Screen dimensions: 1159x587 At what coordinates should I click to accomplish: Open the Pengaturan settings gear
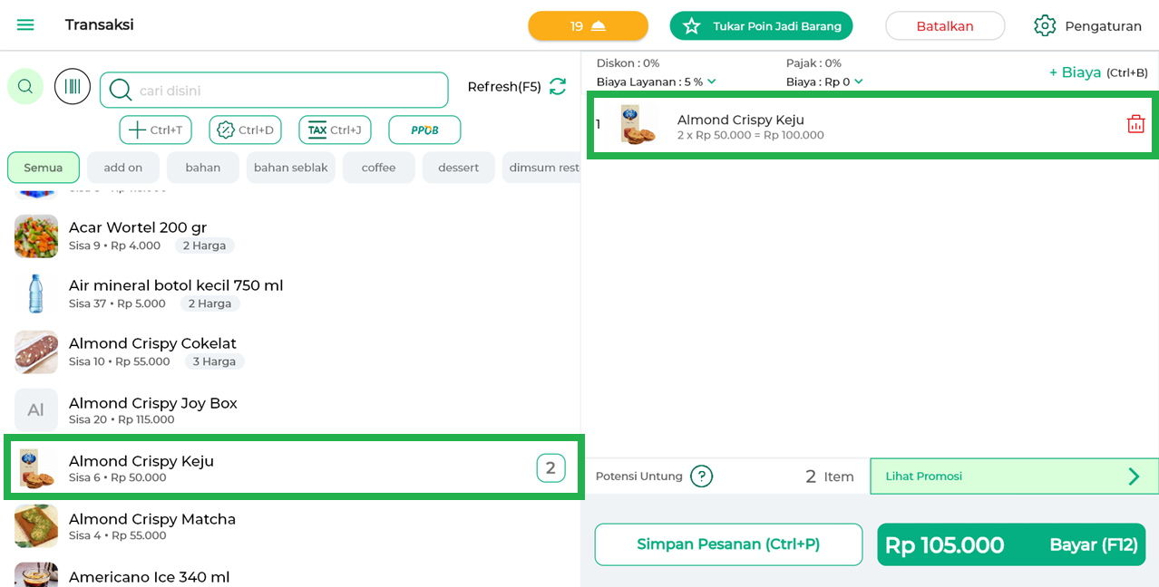(x=1045, y=25)
